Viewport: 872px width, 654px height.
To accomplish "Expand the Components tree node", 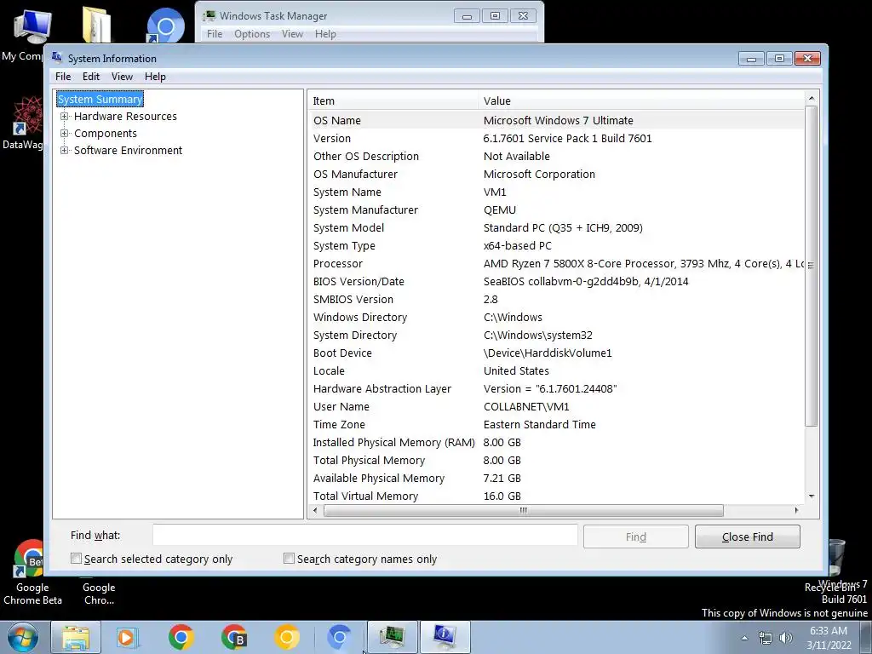I will [x=65, y=134].
